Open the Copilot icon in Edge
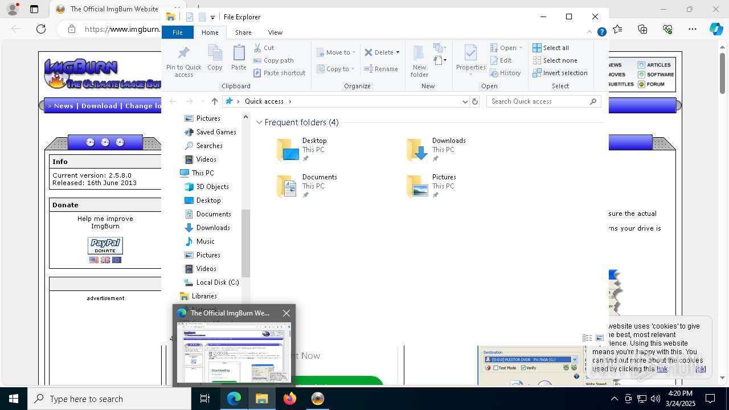Screen dimensions: 729x410 pyautogui.click(x=716, y=29)
